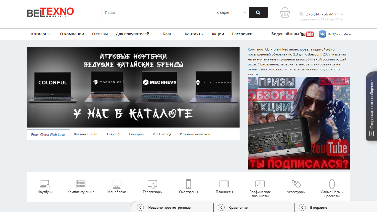Open the О компании menu item
Image resolution: width=377 pixels, height=212 pixels.
pos(72,34)
